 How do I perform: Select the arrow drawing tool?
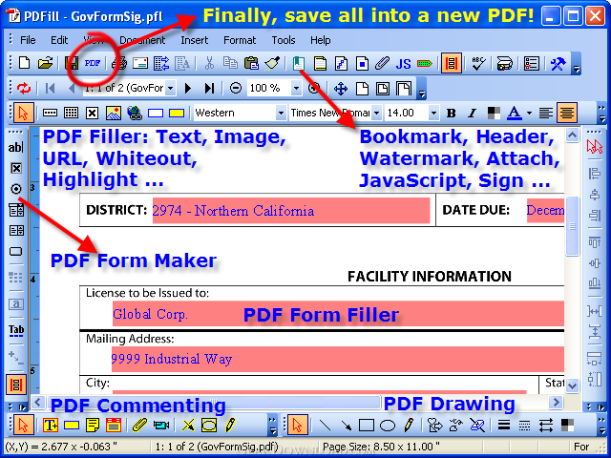346,426
